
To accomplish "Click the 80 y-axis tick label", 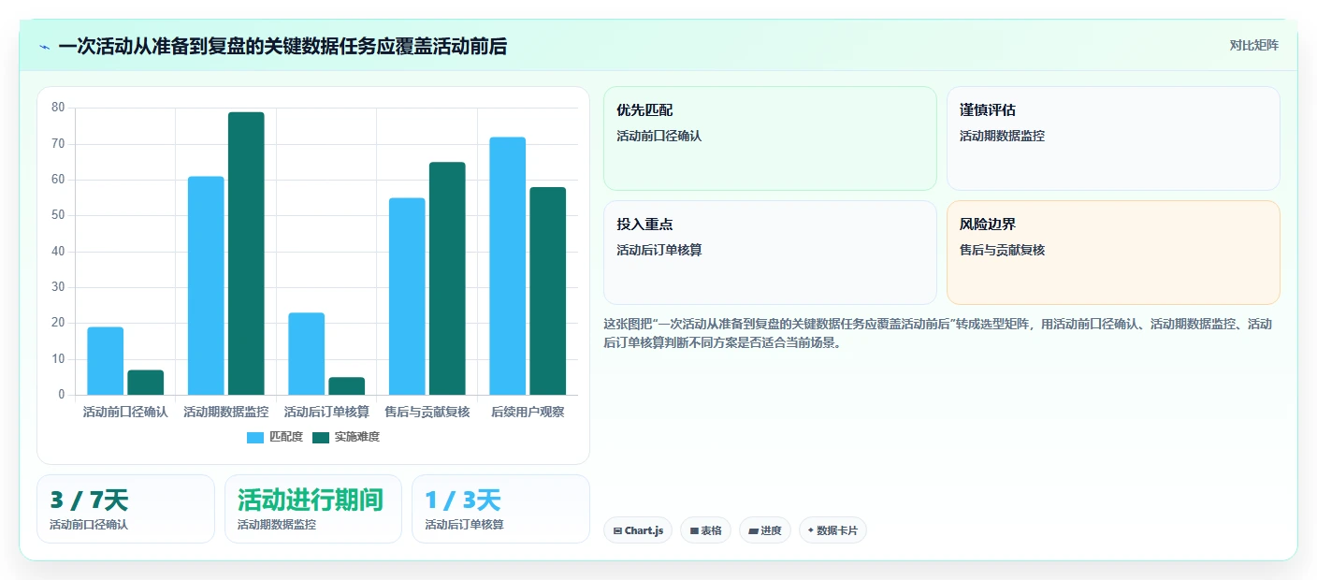I will coord(58,108).
